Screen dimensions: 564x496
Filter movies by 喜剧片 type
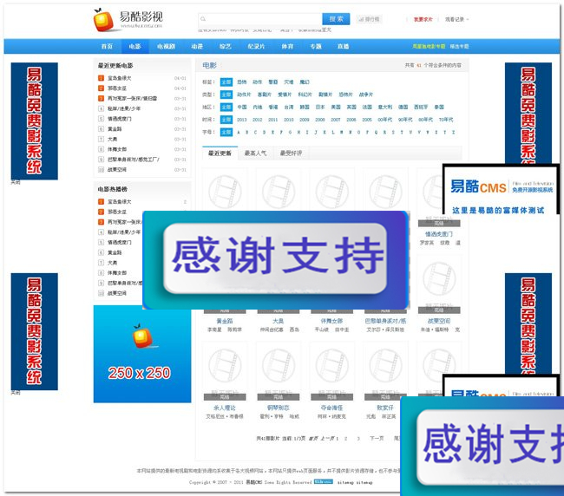click(x=264, y=95)
